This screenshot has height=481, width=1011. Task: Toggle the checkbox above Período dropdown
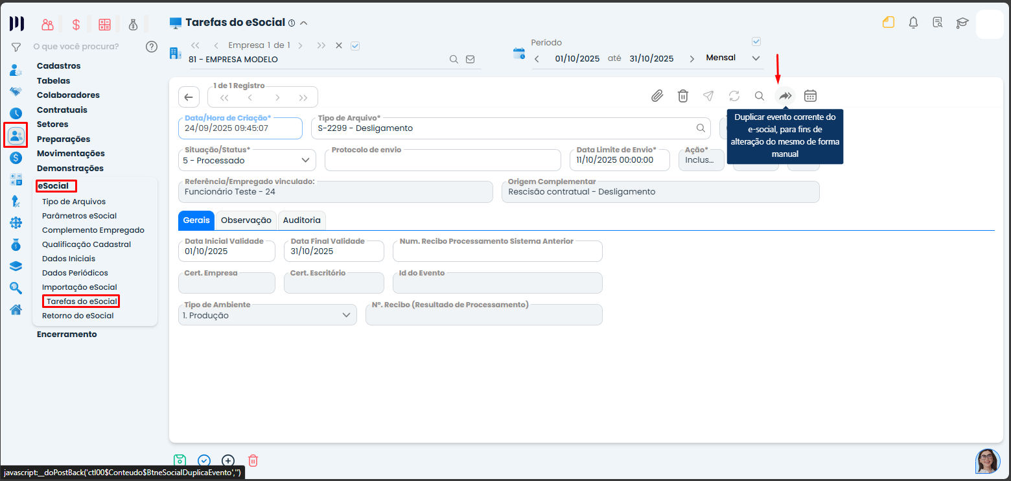[x=756, y=41]
